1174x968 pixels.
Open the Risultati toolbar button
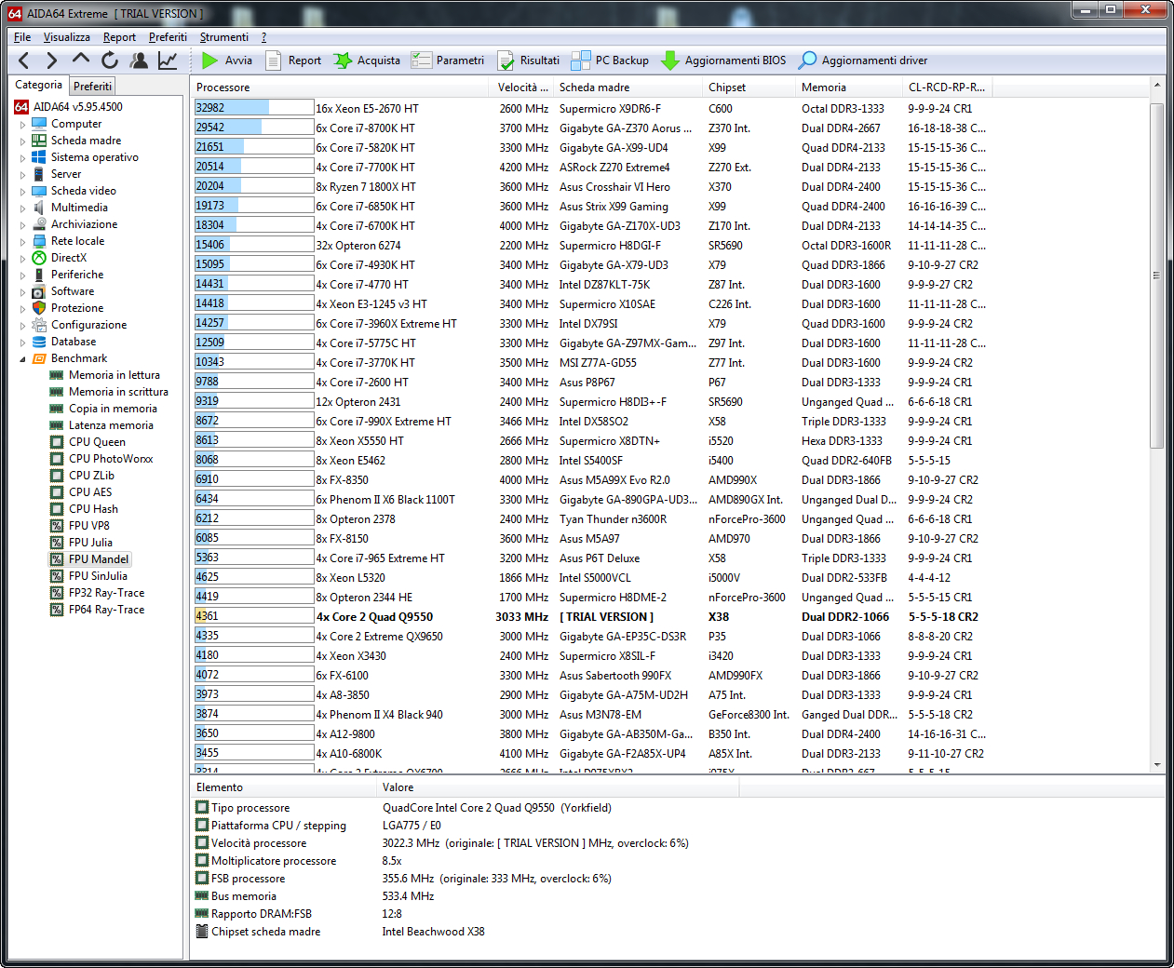pos(528,60)
